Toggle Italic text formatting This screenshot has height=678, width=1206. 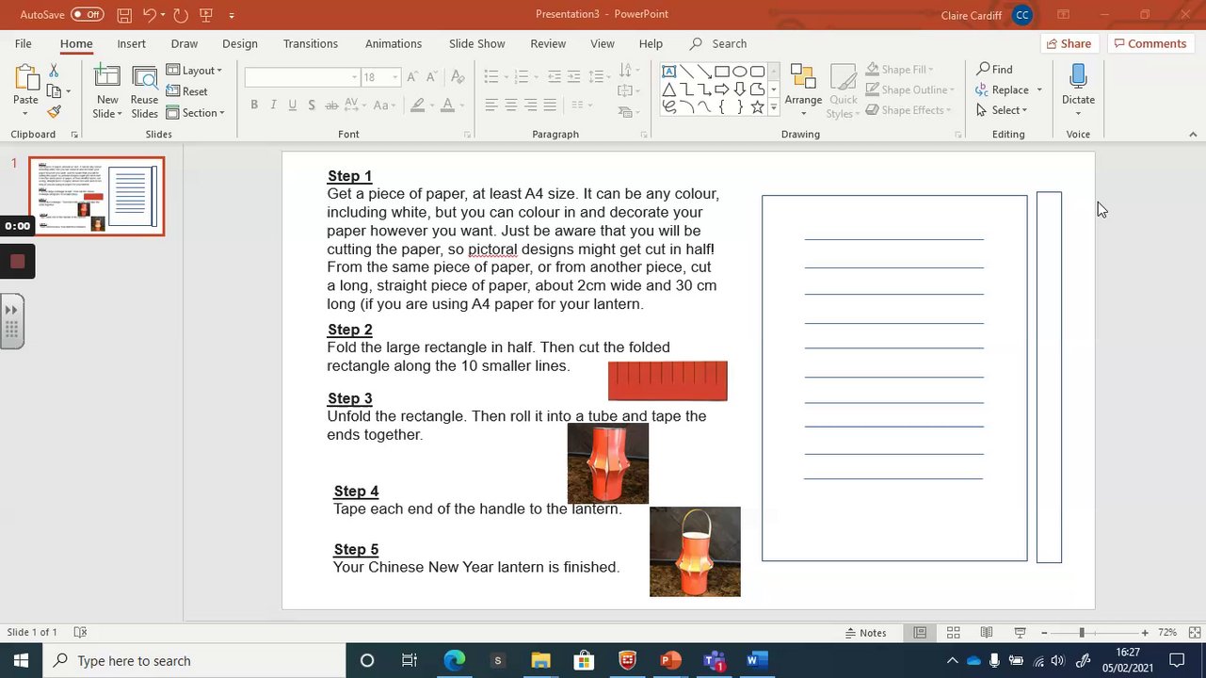273,105
